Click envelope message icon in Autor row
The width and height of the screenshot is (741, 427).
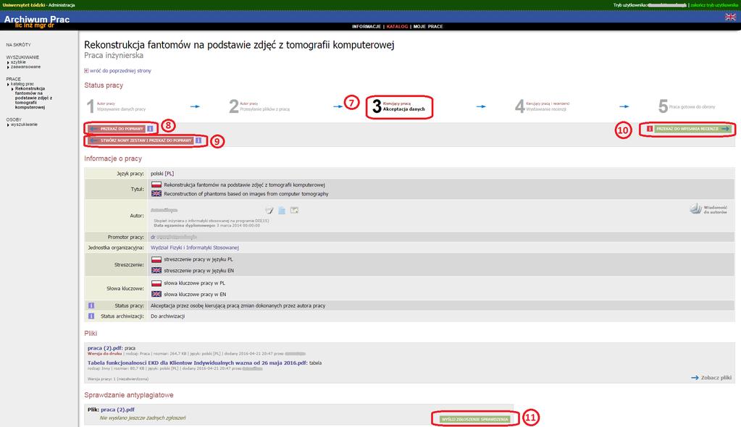pyautogui.click(x=294, y=210)
